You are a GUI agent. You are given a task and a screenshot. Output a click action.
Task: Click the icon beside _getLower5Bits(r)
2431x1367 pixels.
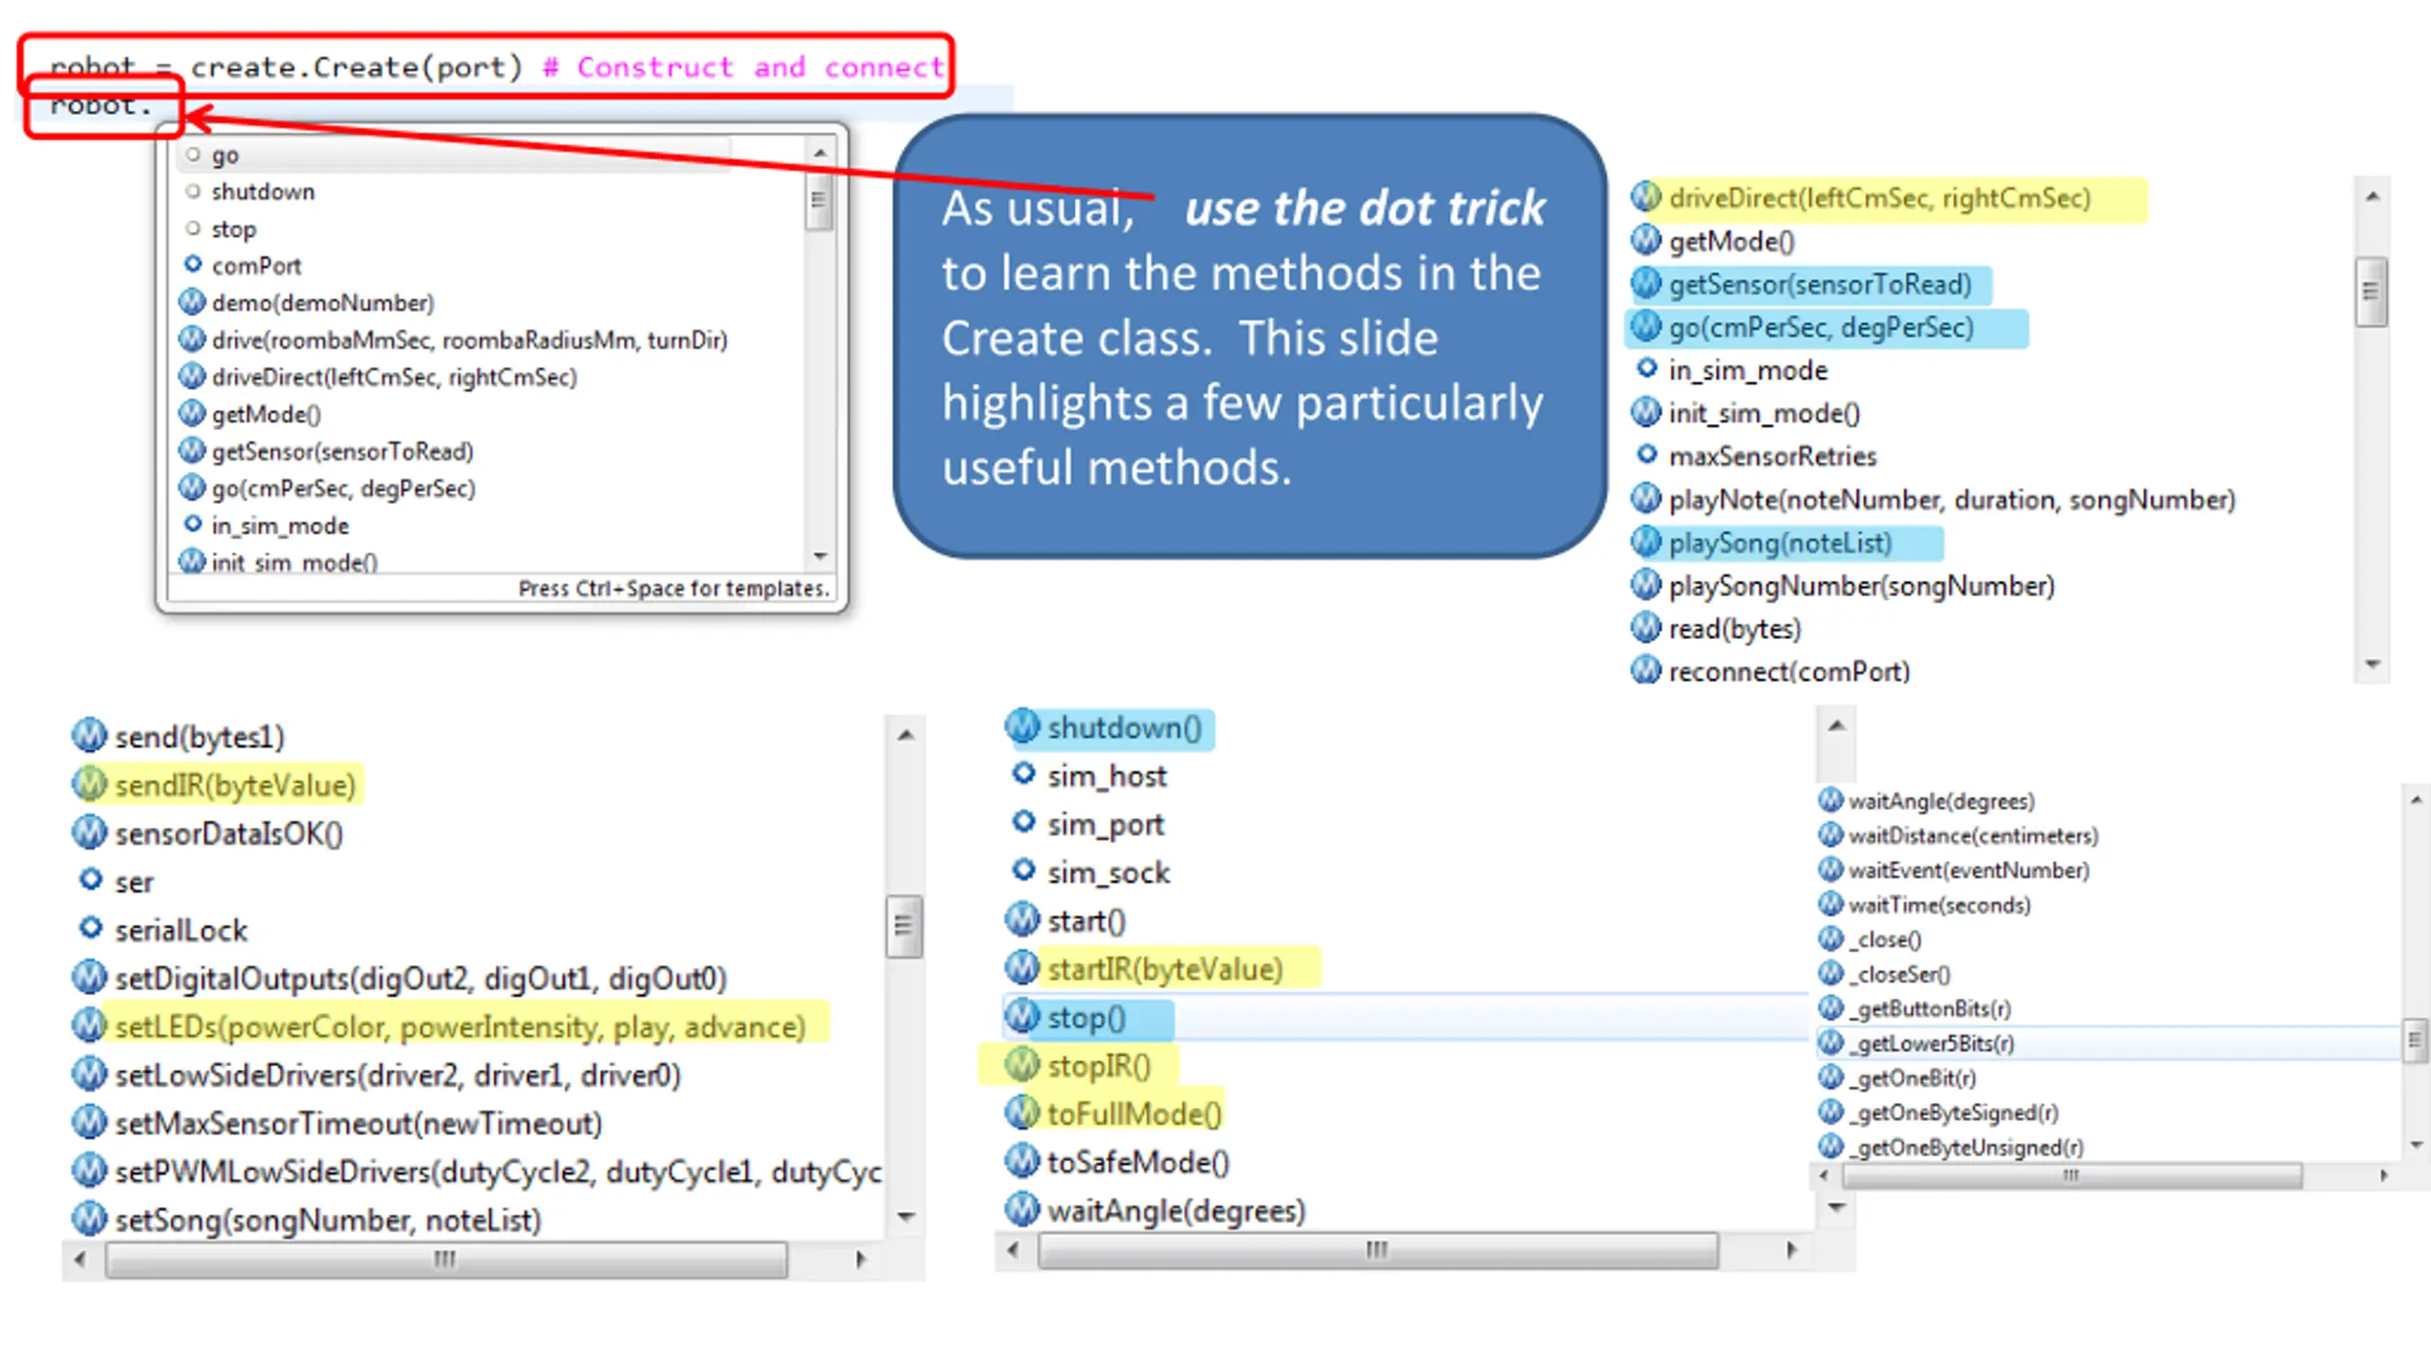coord(1830,1042)
